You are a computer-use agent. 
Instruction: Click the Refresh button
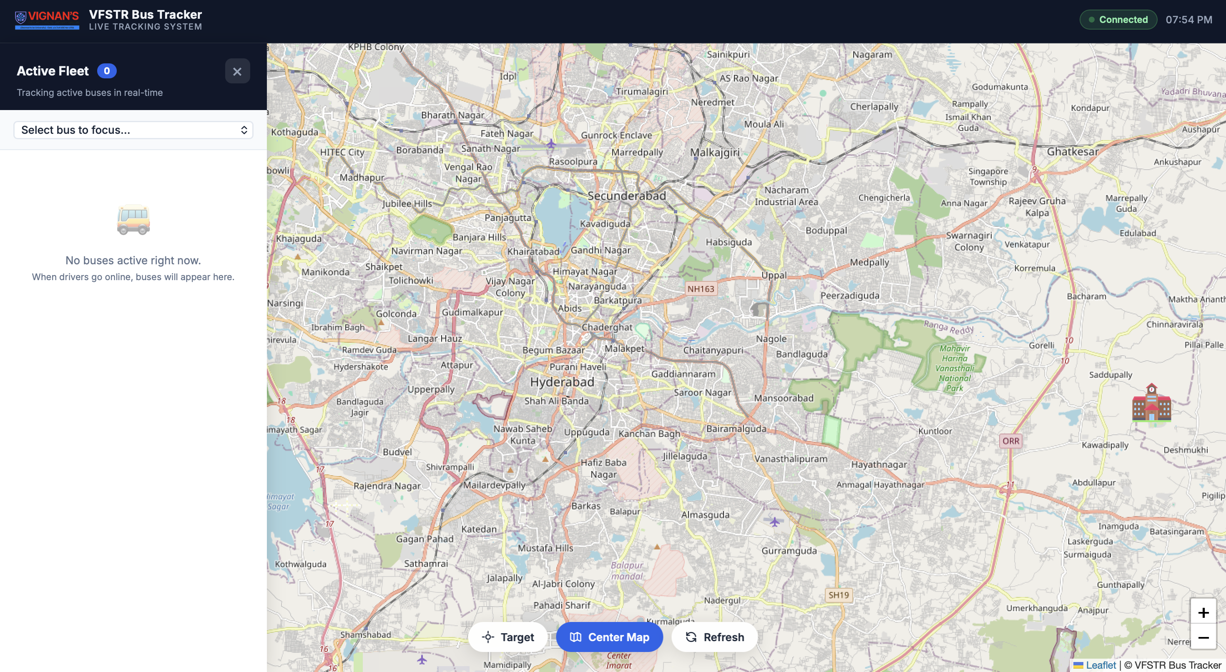714,637
